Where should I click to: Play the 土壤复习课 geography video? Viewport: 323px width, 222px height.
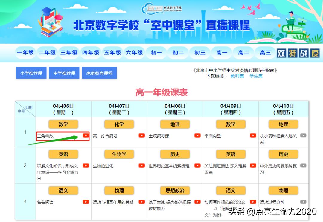197,135
